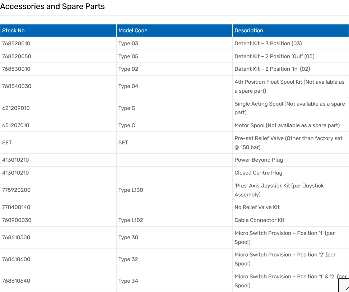The height and width of the screenshot is (292, 349).
Task: Click the Accessories and Spare Parts heading
Action: [52, 6]
